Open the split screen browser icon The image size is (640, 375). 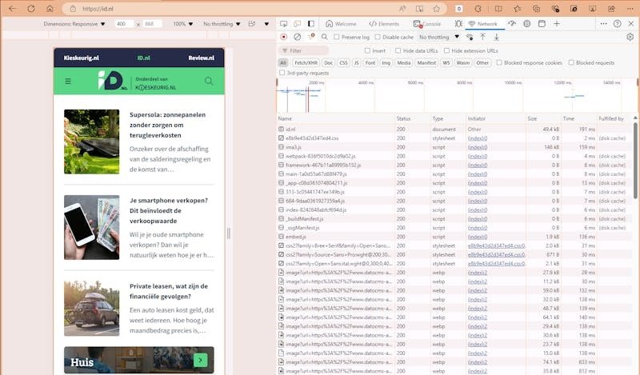pos(498,9)
